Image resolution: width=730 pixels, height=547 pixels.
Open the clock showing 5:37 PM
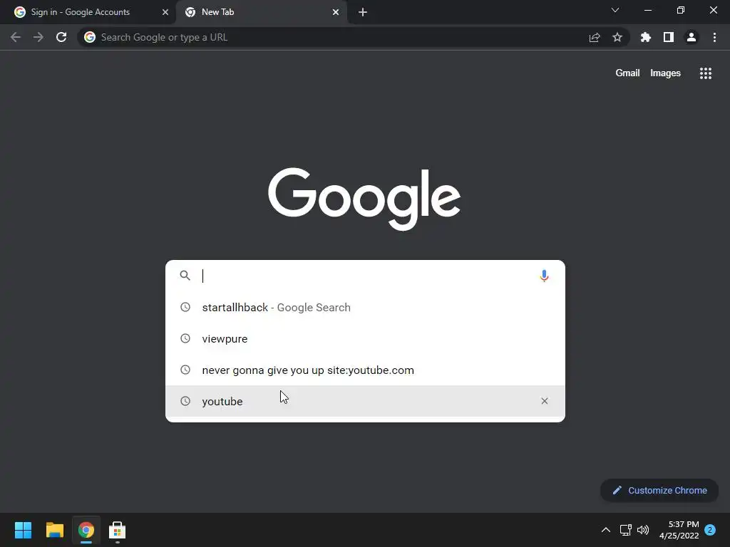click(x=679, y=530)
